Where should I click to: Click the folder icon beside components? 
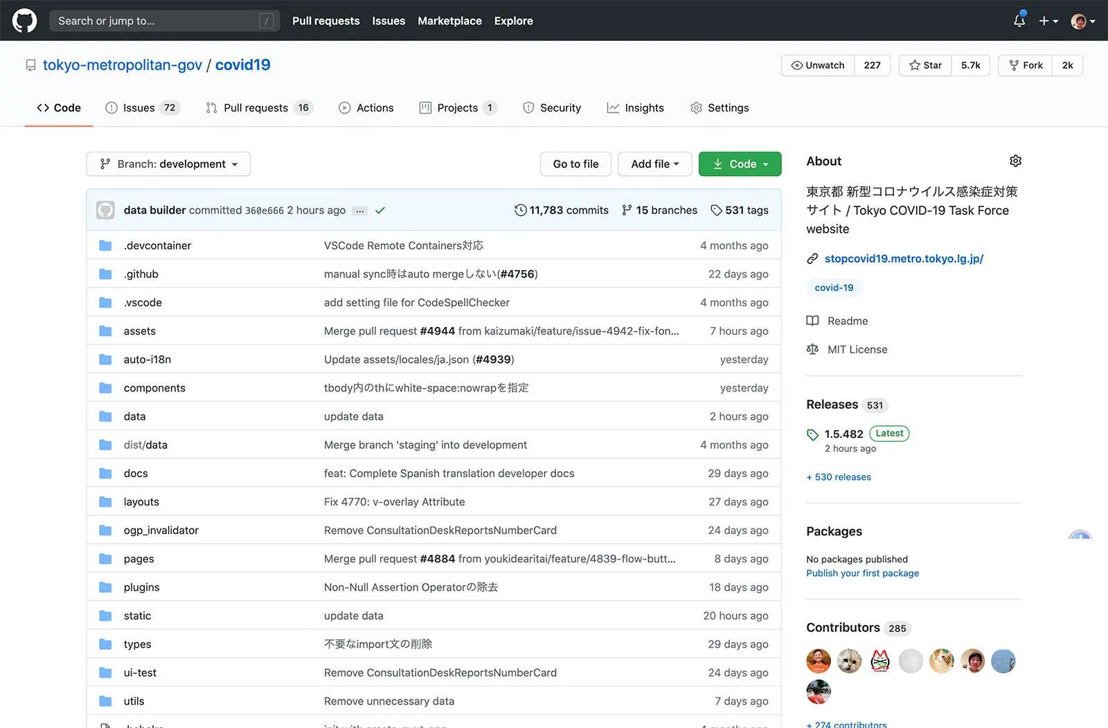click(x=105, y=388)
